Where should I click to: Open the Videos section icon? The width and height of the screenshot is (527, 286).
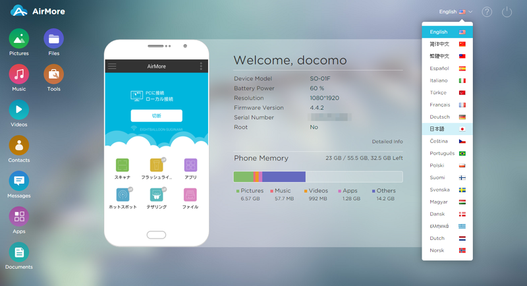click(19, 110)
